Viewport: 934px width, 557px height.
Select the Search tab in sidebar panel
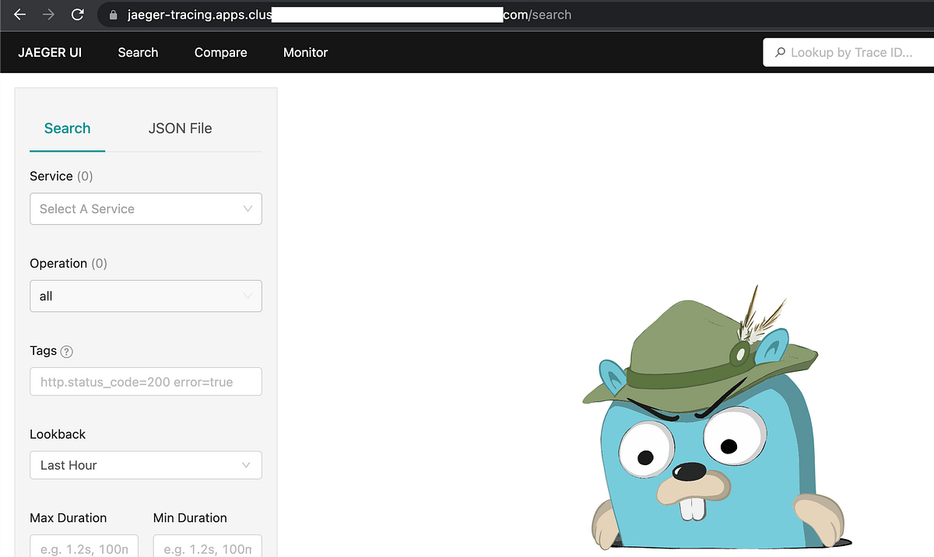pyautogui.click(x=67, y=128)
